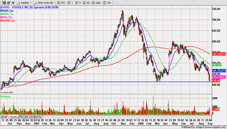This screenshot has width=227, height=129.
Task: Click the blue 465.153217 MA20 price tag
Action: click(x=219, y=71)
